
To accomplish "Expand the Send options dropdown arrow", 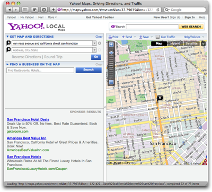I will click(135, 37).
